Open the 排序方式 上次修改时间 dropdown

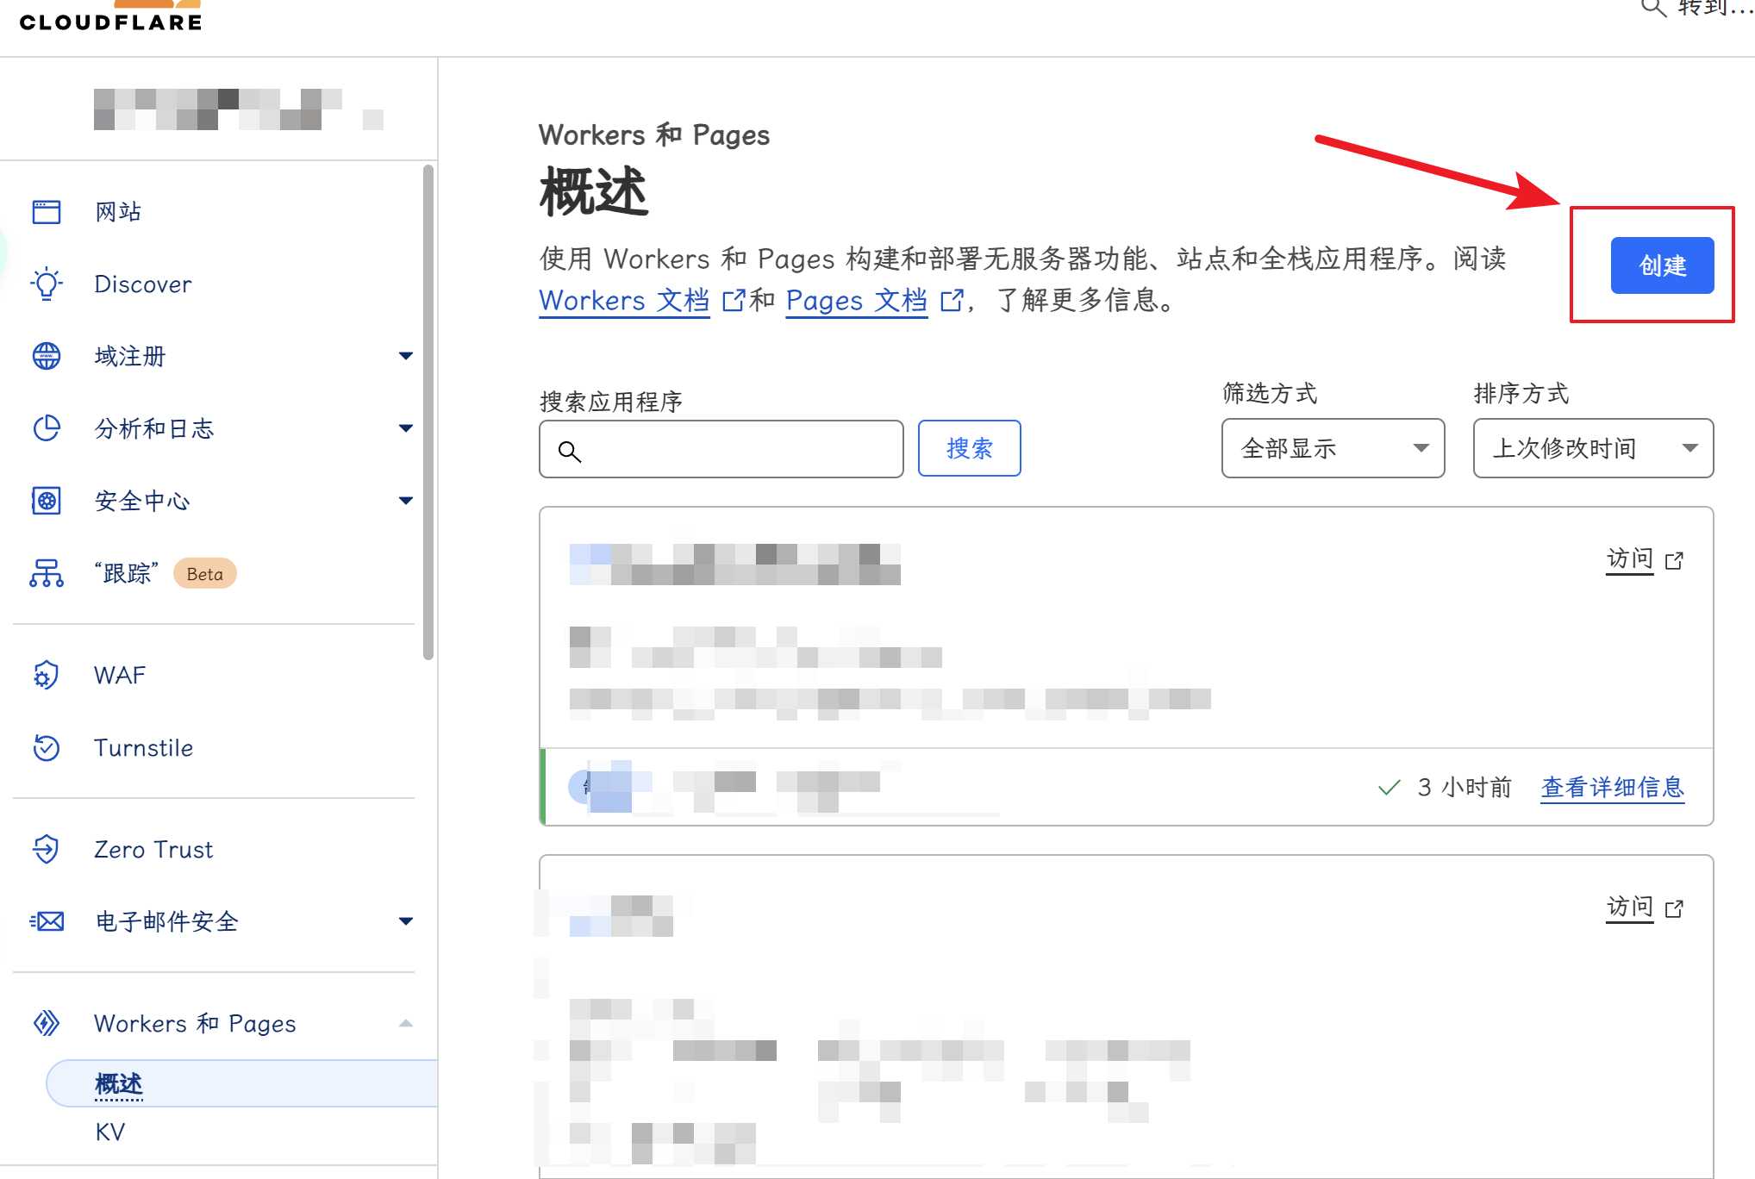tap(1593, 448)
